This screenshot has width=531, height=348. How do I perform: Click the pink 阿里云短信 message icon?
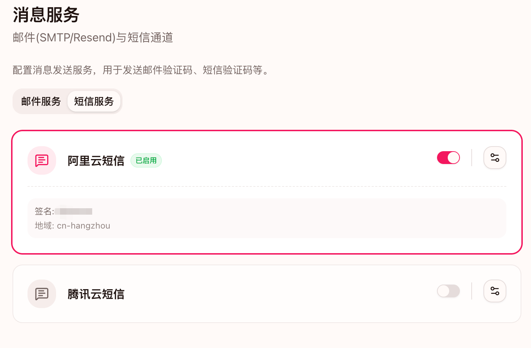tap(42, 160)
